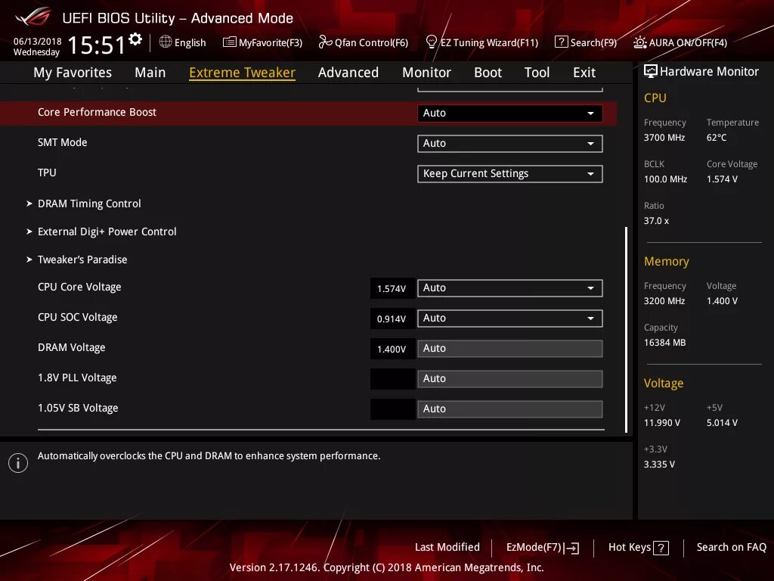Click the AURA light icon

[x=640, y=42]
